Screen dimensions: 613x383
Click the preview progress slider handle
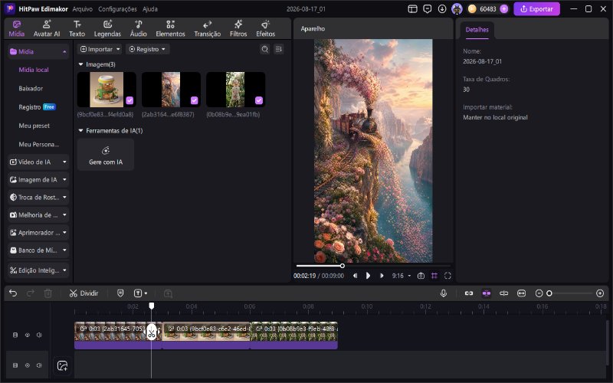pos(342,266)
